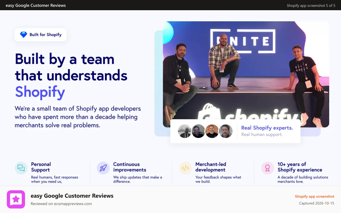Click 'Shopify app screenshot 5 of 5' label
The width and height of the screenshot is (341, 213).
point(311,5)
